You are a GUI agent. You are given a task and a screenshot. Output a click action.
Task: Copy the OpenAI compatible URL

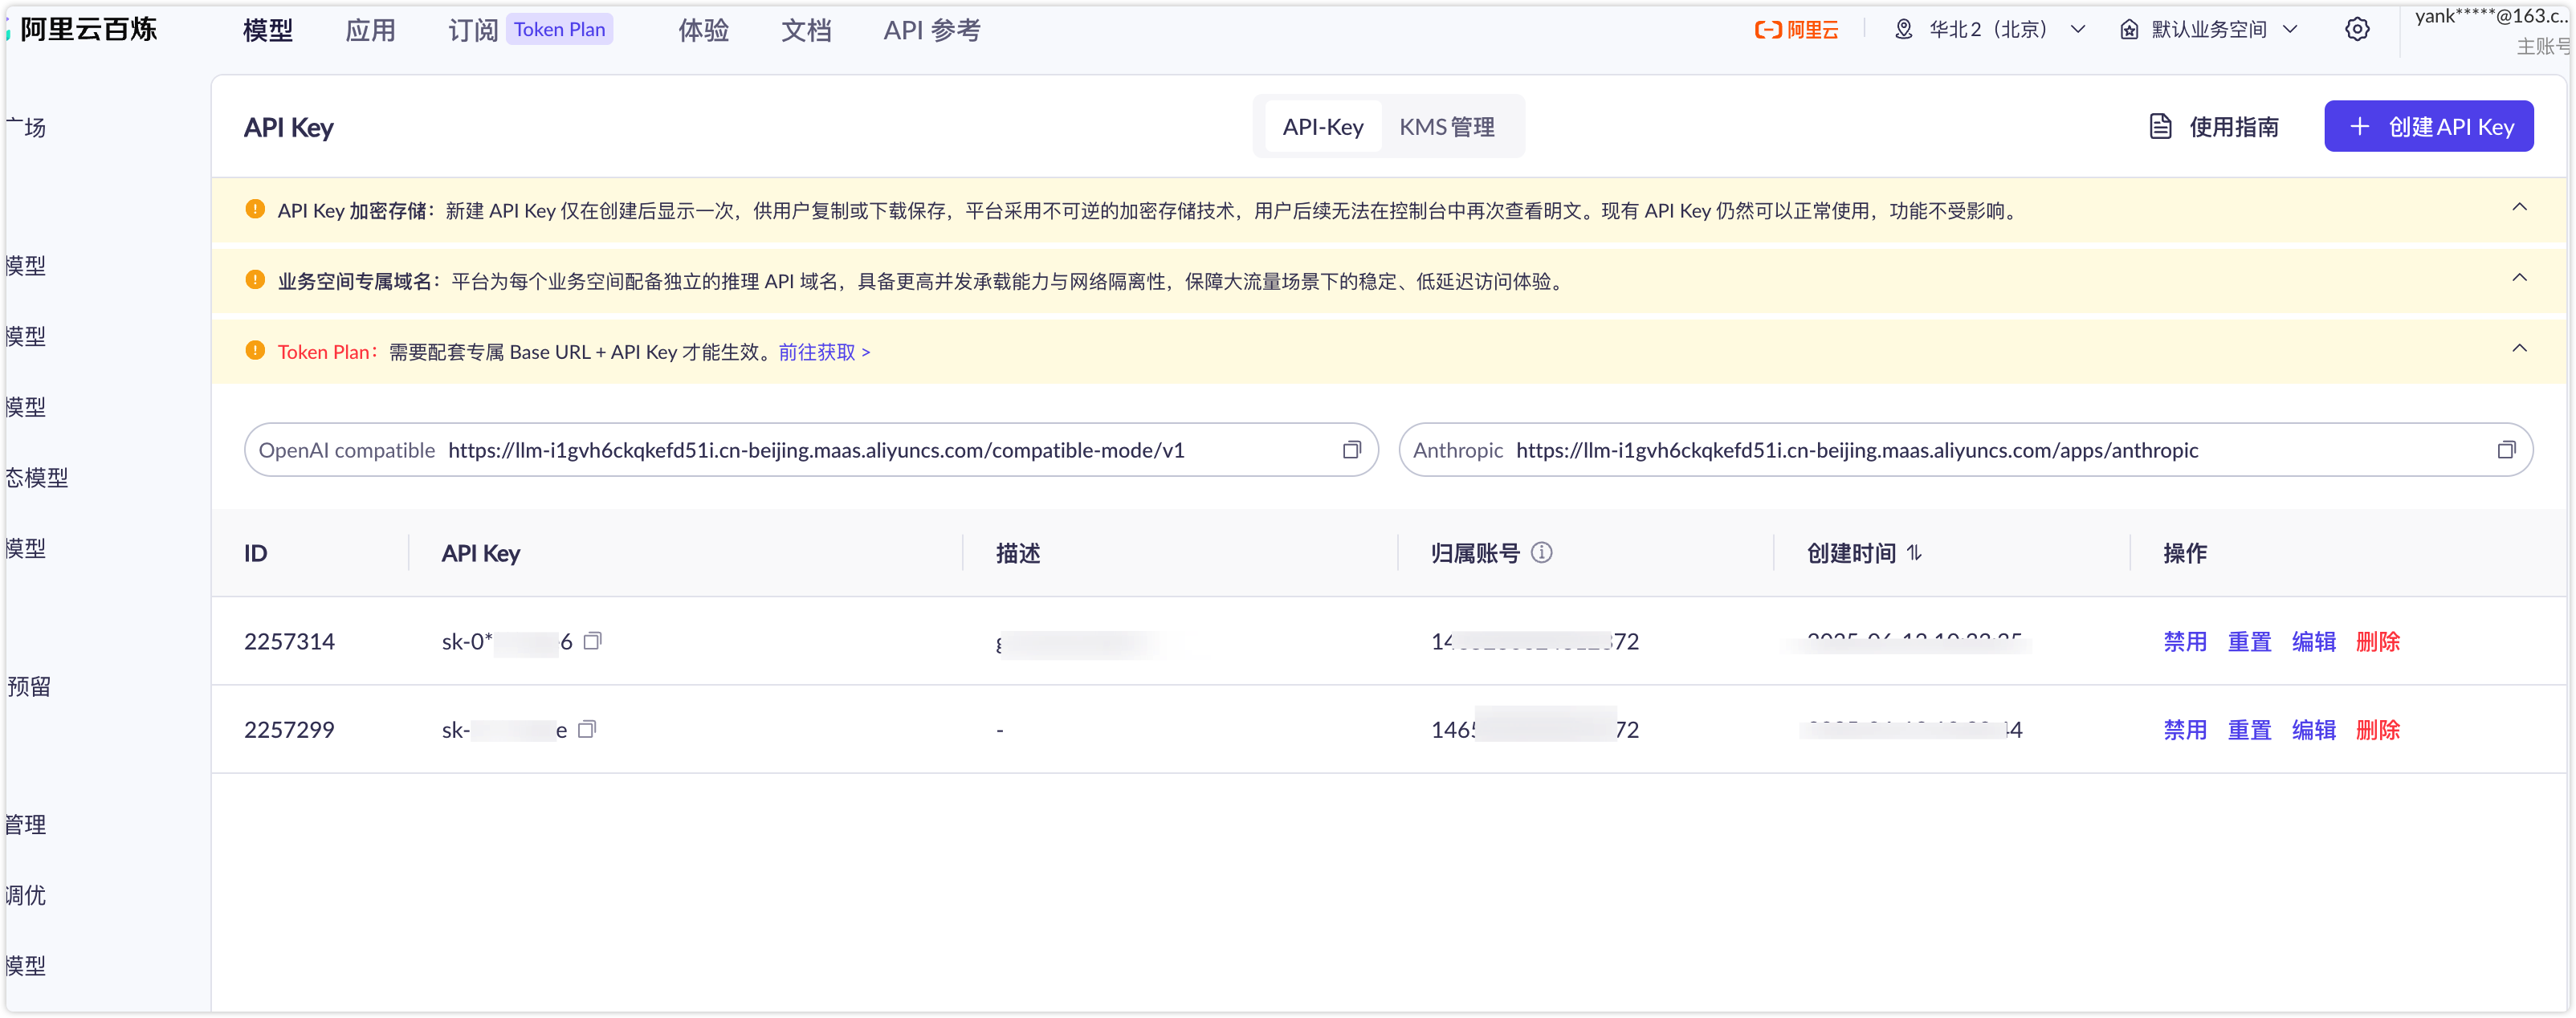point(1351,450)
